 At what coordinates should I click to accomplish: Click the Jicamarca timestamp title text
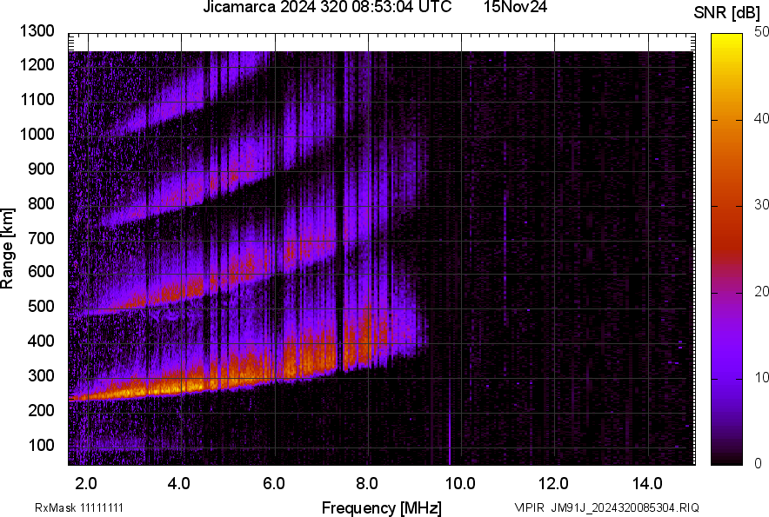pyautogui.click(x=327, y=8)
